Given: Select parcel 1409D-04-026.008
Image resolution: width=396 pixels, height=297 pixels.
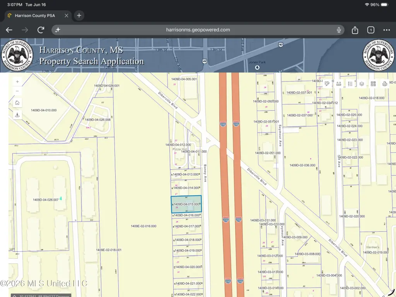Looking at the screenshot, I should (x=97, y=120).
